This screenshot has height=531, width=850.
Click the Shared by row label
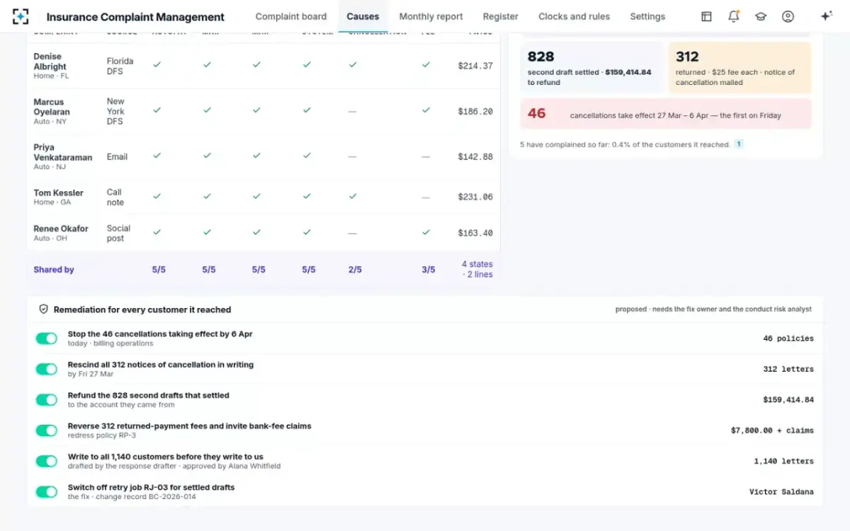[54, 270]
